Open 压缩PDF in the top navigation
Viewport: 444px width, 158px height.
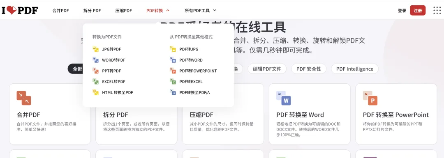click(x=123, y=11)
